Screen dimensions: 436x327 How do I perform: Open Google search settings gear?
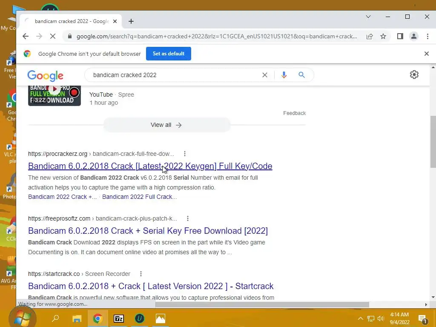point(414,75)
